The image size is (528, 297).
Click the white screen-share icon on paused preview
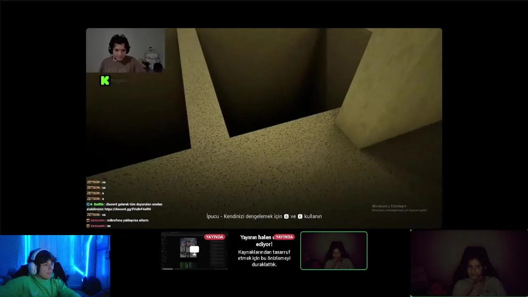pos(194,250)
